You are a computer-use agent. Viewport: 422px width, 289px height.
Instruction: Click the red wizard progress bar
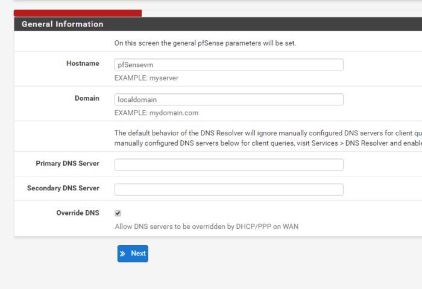click(77, 13)
